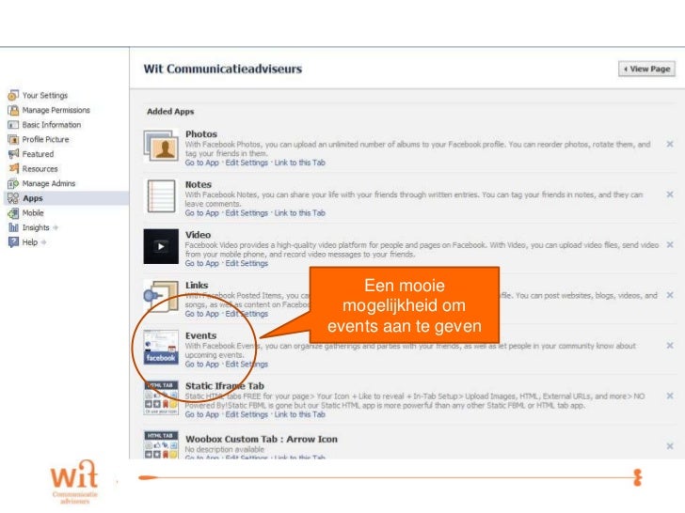Click Link to this Tab under Photos
The image size is (685, 513).
(x=299, y=163)
